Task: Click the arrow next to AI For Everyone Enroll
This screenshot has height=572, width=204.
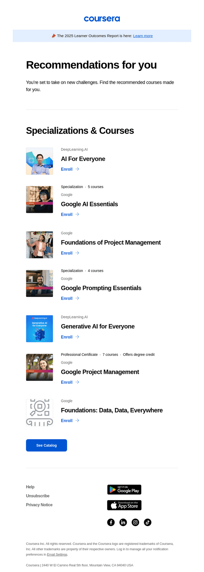Action: 77,169
